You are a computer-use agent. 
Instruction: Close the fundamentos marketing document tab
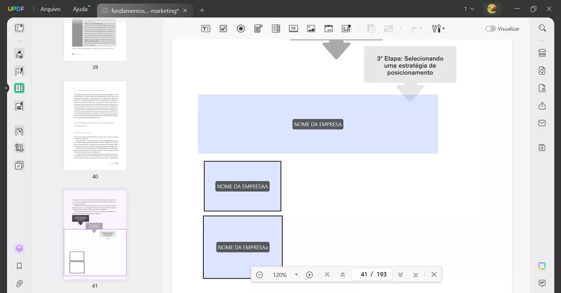click(186, 10)
